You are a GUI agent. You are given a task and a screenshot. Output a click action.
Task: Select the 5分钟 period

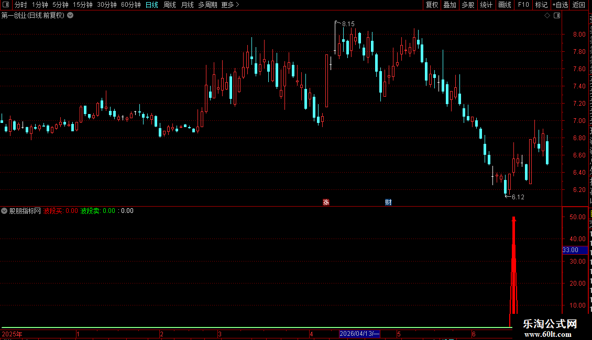(60, 5)
